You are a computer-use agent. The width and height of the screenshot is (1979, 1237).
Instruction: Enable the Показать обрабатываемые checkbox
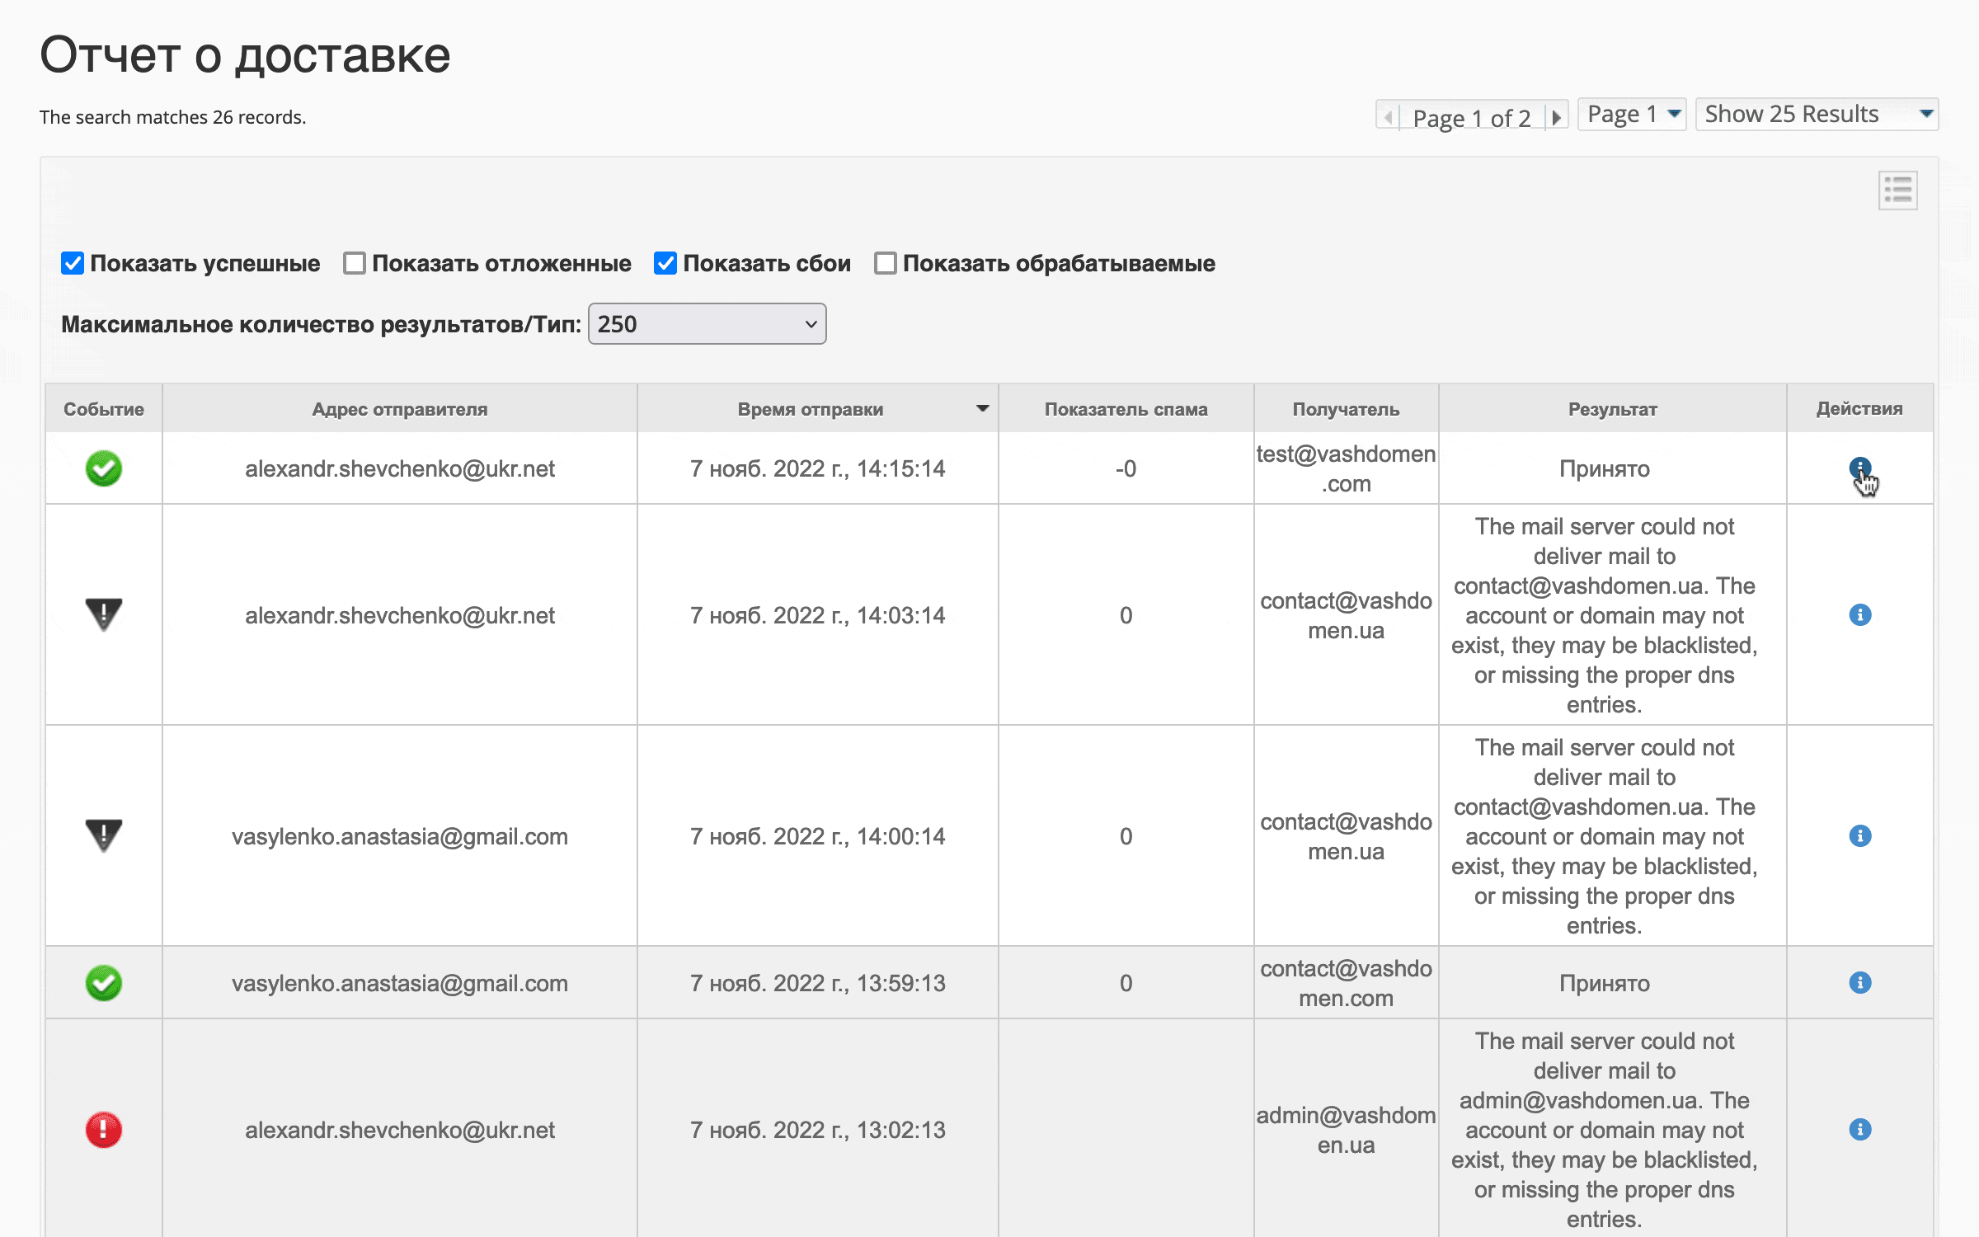click(885, 263)
